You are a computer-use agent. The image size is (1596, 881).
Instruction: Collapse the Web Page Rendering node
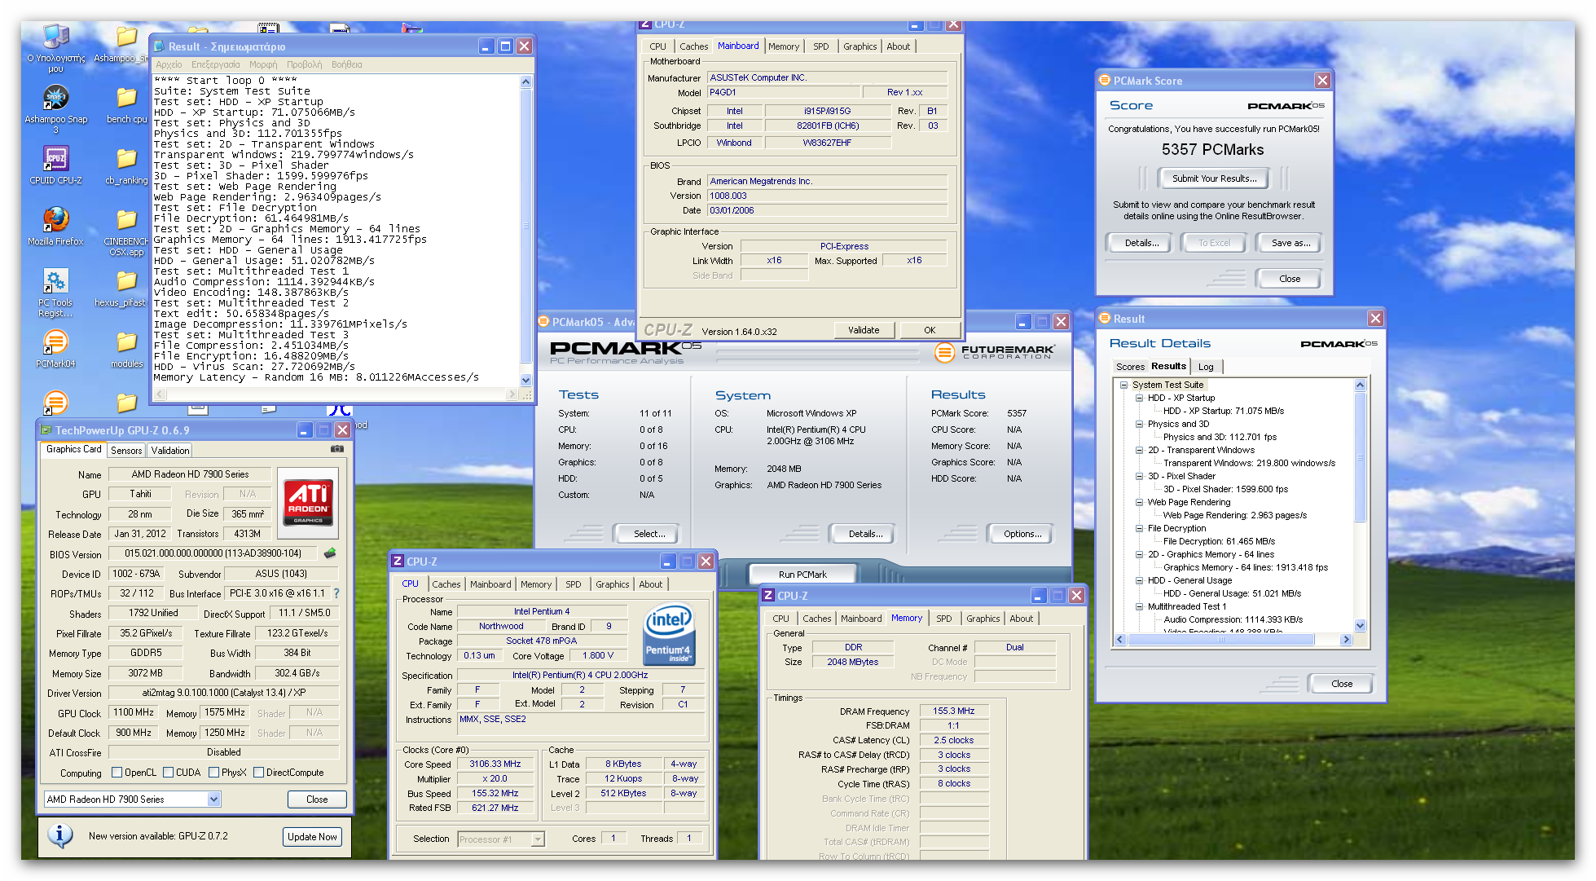point(1139,502)
